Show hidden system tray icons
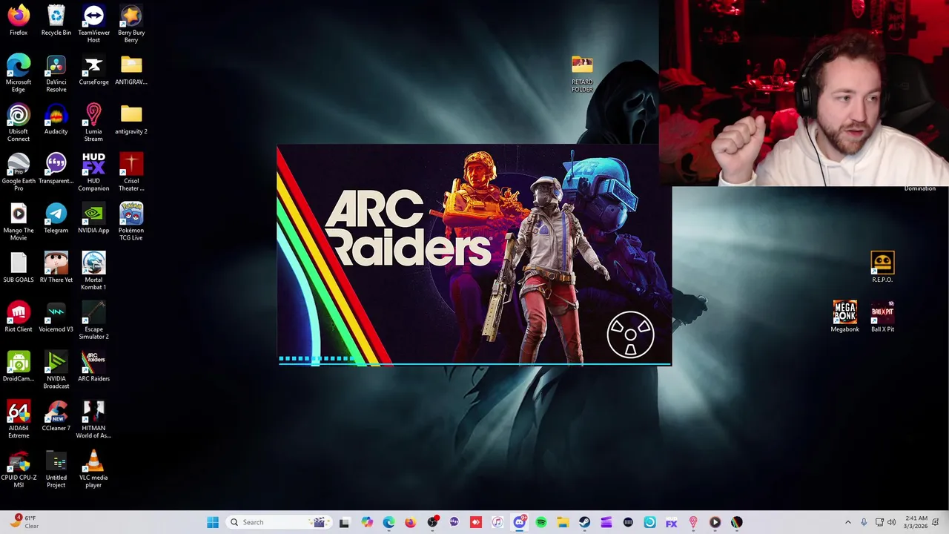The width and height of the screenshot is (949, 534). click(848, 522)
